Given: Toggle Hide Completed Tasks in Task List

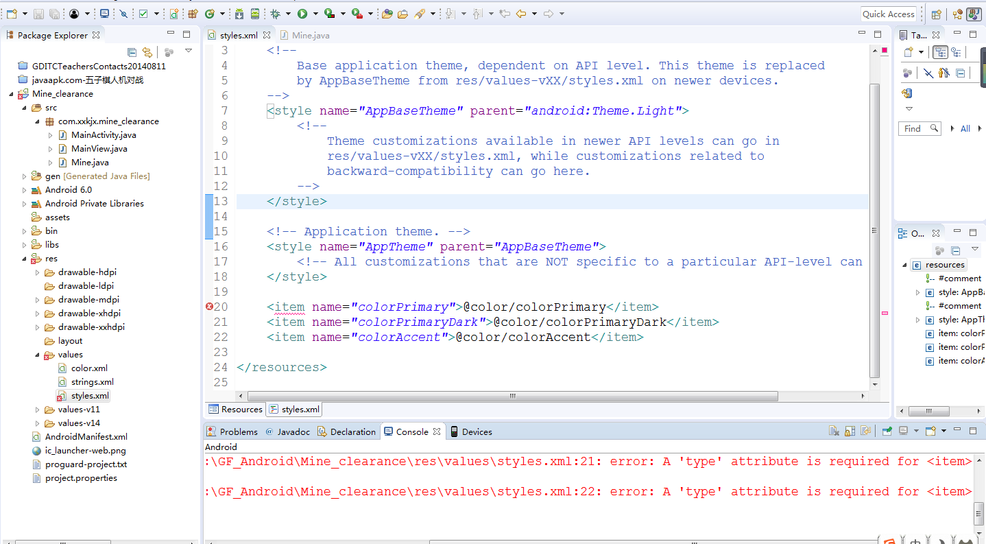Looking at the screenshot, I should tap(928, 73).
